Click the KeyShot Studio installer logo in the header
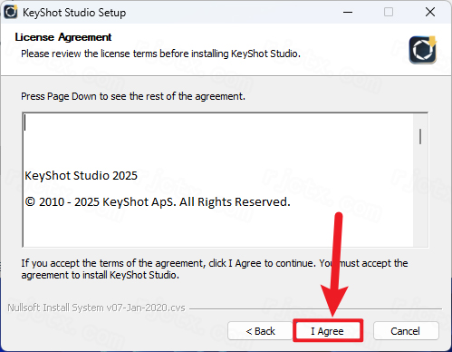The width and height of the screenshot is (452, 352). tap(423, 50)
